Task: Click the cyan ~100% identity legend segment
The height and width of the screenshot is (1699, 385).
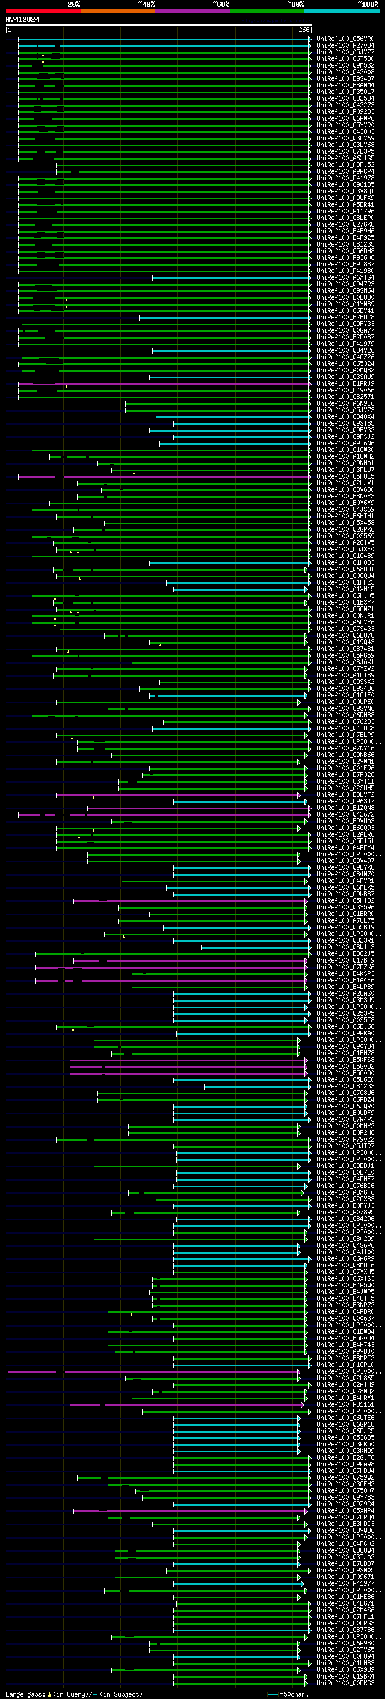Action: [x=342, y=11]
